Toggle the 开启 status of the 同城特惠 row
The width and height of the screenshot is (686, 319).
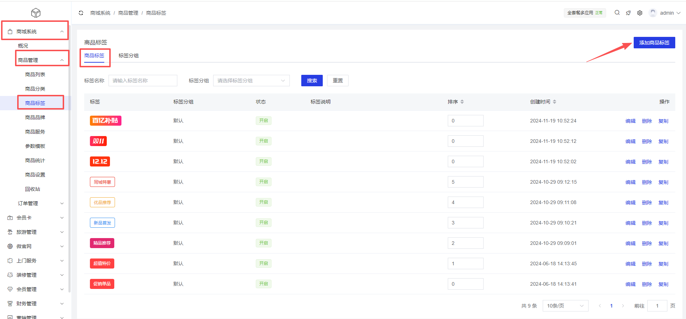click(263, 182)
